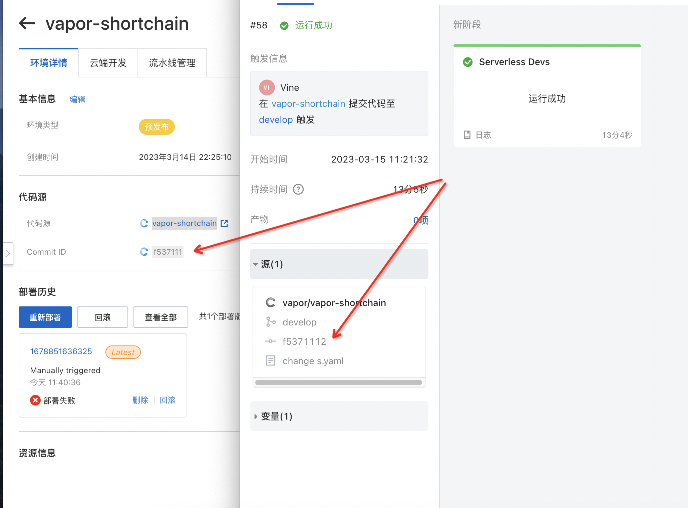Open the develop branch link in trigger info
688x508 pixels.
(x=276, y=119)
